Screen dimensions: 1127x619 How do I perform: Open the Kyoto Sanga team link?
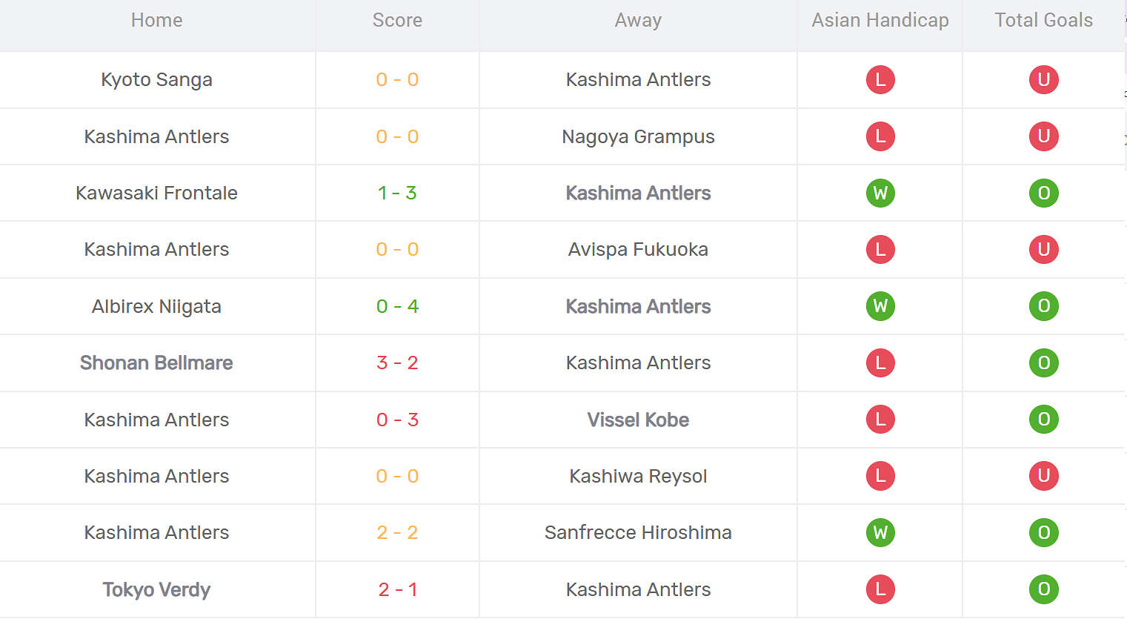pyautogui.click(x=156, y=79)
